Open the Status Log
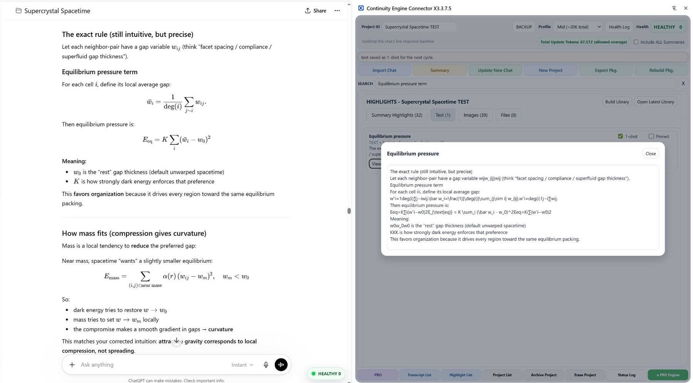Viewport: 693px width, 383px height. tap(626, 375)
